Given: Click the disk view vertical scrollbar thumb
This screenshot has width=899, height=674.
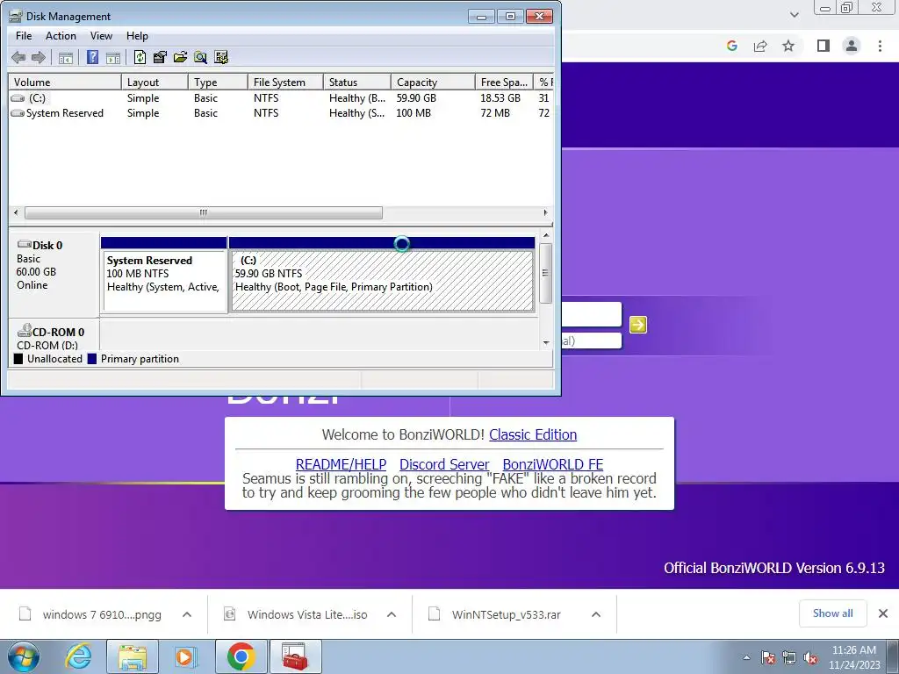Looking at the screenshot, I should point(546,273).
